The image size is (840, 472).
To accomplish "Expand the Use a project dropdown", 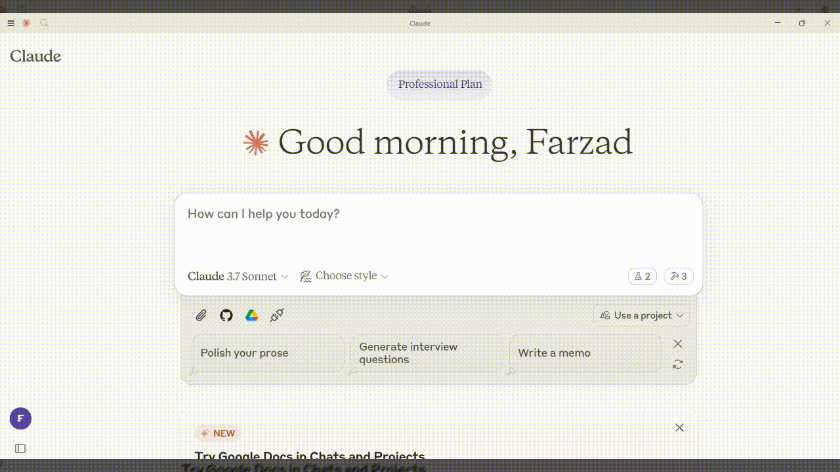I will coord(641,315).
